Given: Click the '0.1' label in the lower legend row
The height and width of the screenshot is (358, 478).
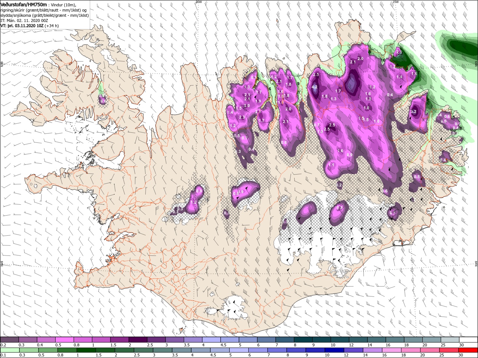Looking at the screenshot, I should [3, 355].
